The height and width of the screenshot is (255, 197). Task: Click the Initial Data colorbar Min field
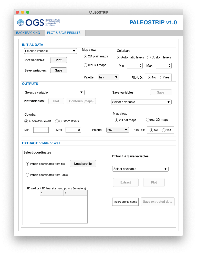[134, 66]
